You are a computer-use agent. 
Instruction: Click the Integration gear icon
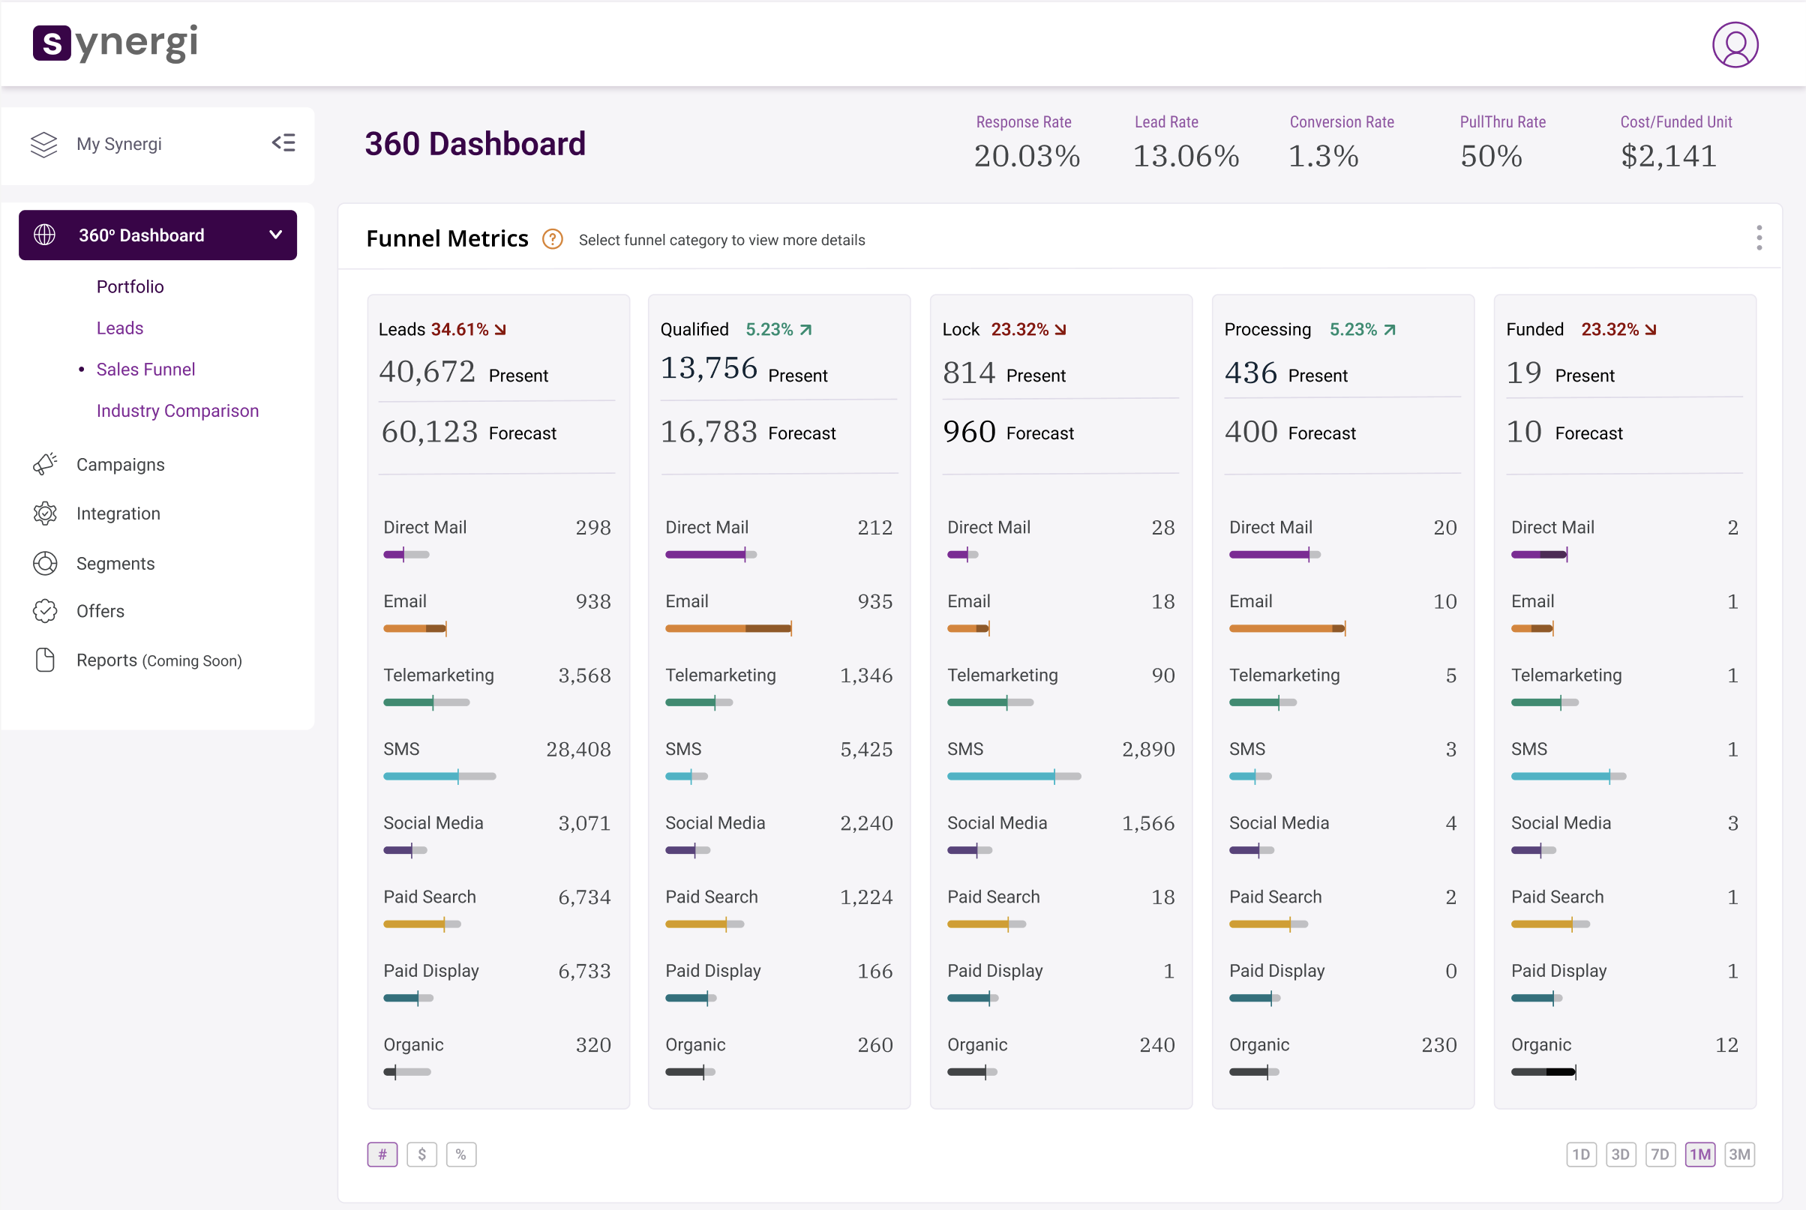tap(45, 514)
